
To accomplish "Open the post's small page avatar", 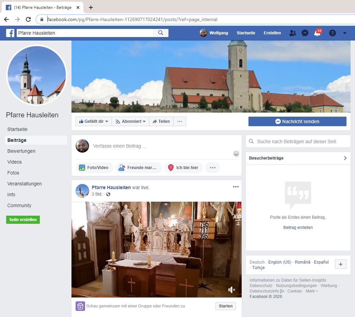I will (x=82, y=190).
